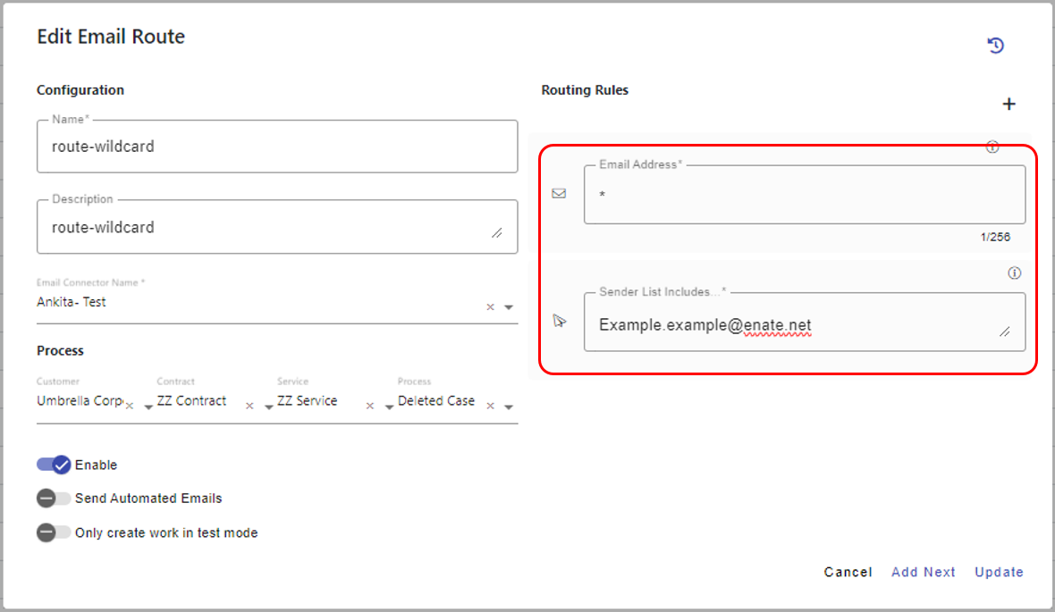This screenshot has height=612, width=1055.
Task: Click the Update button
Action: point(999,572)
